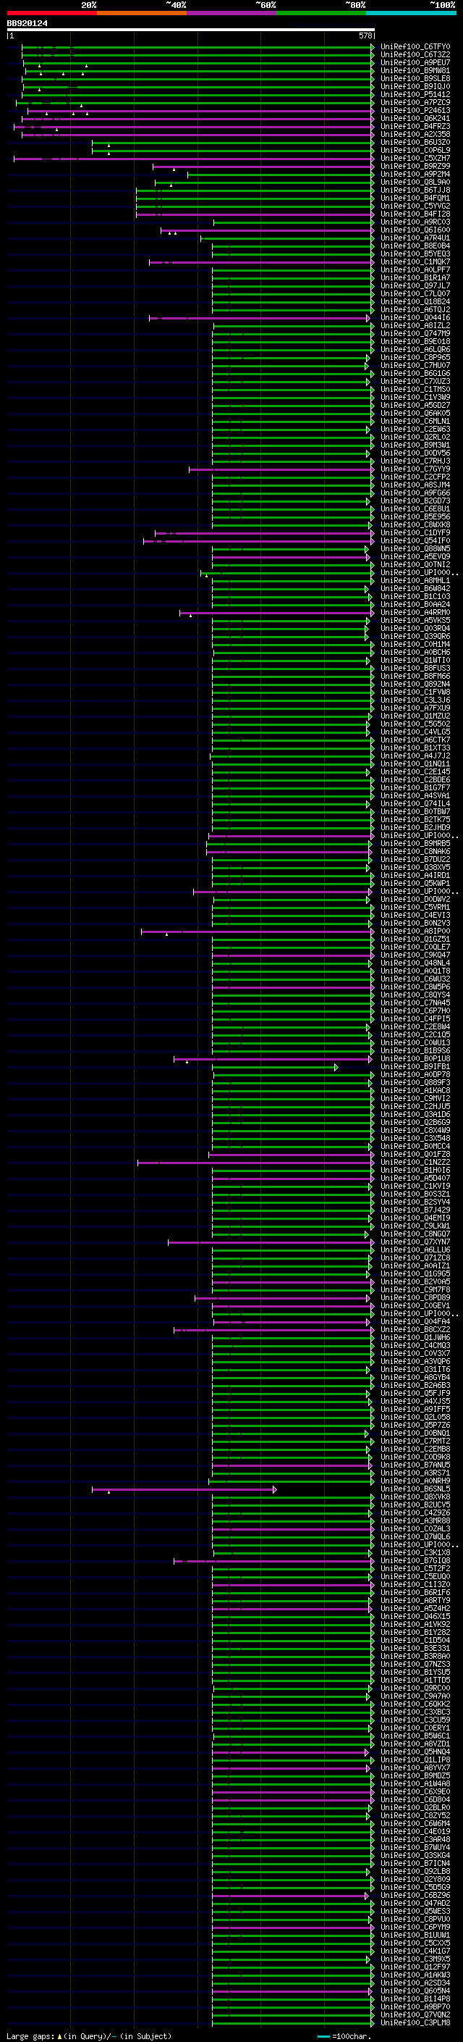463x2042 pixels.
Task: Select label UniRef100_C0P6L9
Action: pos(415,151)
